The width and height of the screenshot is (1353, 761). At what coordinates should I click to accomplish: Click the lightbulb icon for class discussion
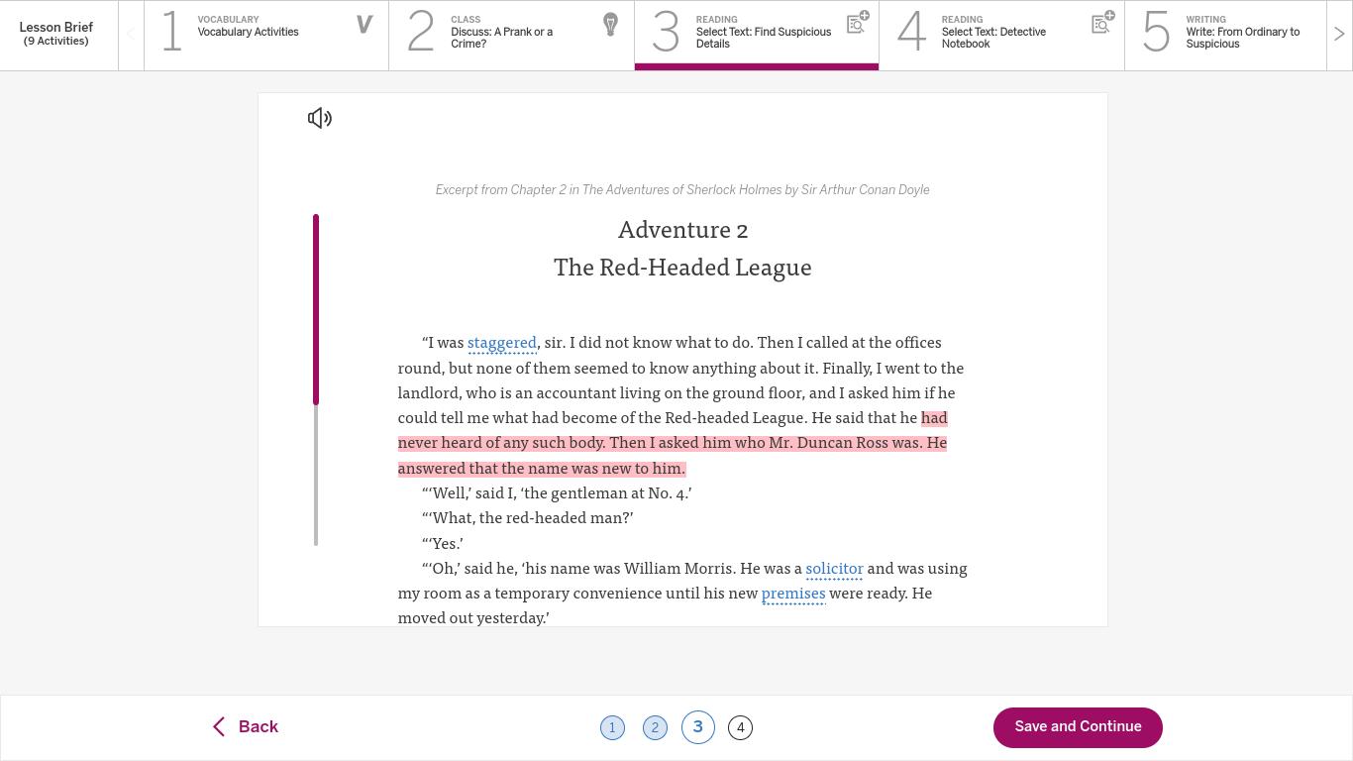(x=610, y=25)
